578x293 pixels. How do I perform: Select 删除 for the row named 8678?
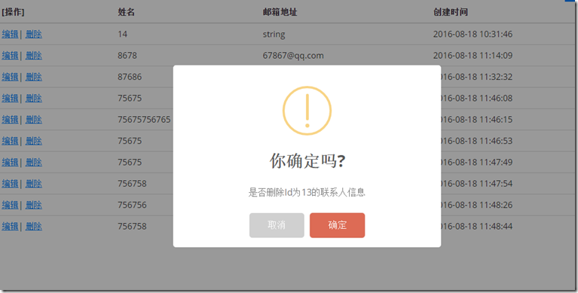pyautogui.click(x=34, y=56)
